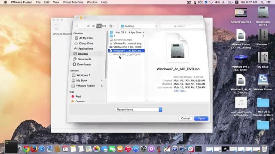
Task: Open the VMware Fusion menu
Action: [x=21, y=2]
